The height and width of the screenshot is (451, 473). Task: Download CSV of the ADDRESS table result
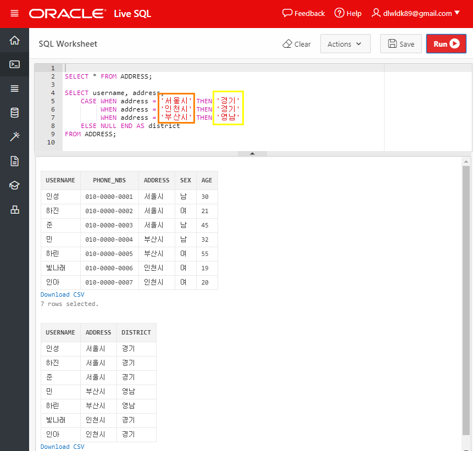point(63,294)
